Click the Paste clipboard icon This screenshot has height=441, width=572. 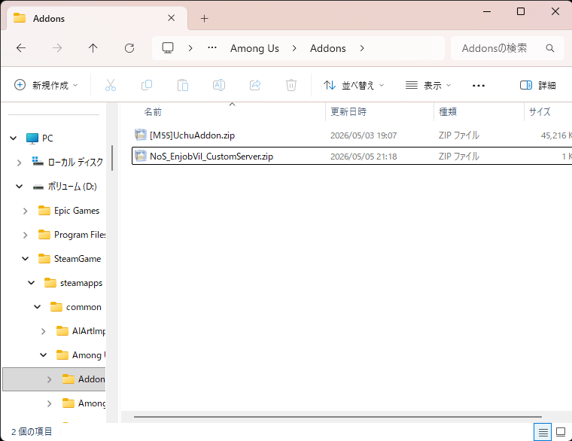point(182,85)
